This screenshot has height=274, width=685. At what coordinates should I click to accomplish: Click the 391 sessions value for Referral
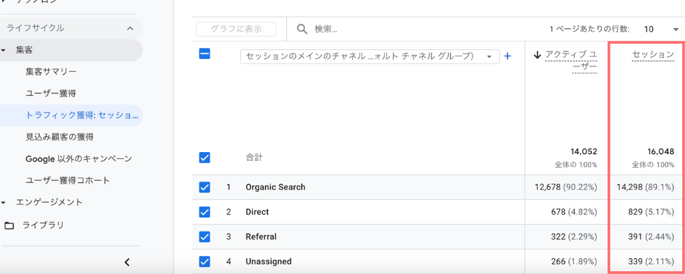[x=635, y=237]
